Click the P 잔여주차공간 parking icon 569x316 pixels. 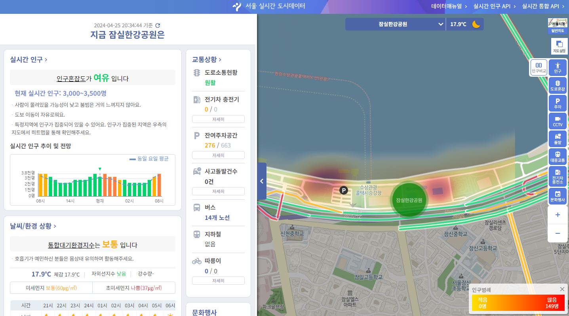pyautogui.click(x=197, y=136)
